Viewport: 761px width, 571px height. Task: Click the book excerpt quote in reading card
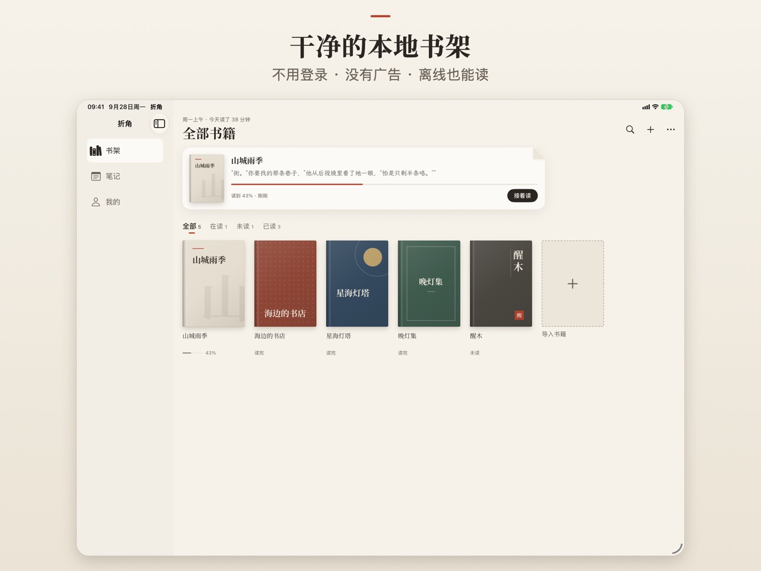click(334, 173)
